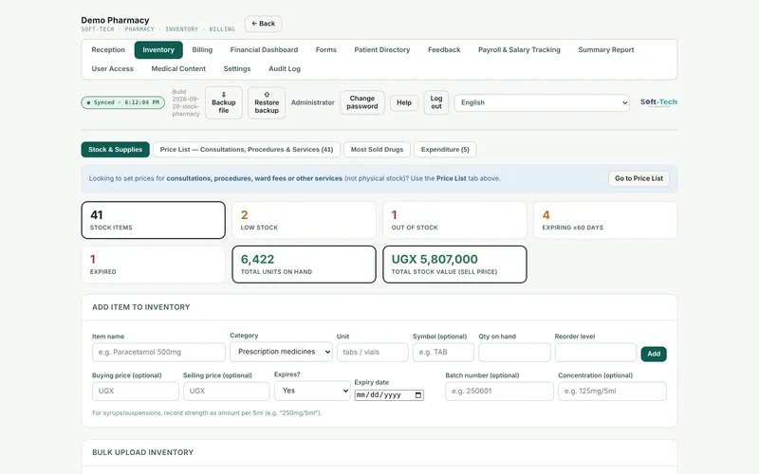Open Payroll & Salary Tracking tab

tap(519, 50)
